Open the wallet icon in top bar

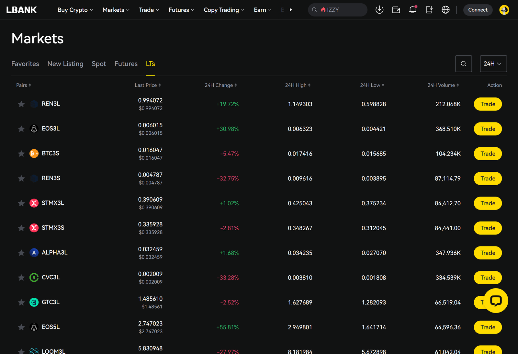click(x=396, y=10)
